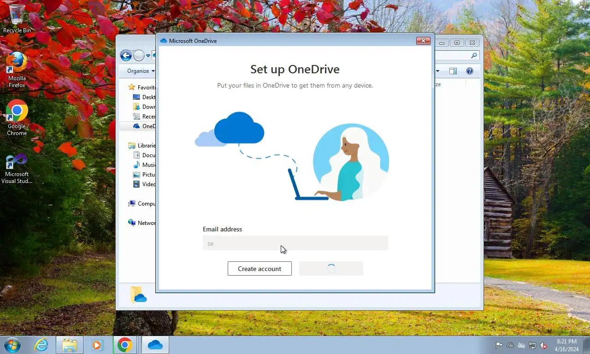This screenshot has height=354, width=590.
Task: Select Google Chrome desktop shortcut
Action: pos(17,118)
